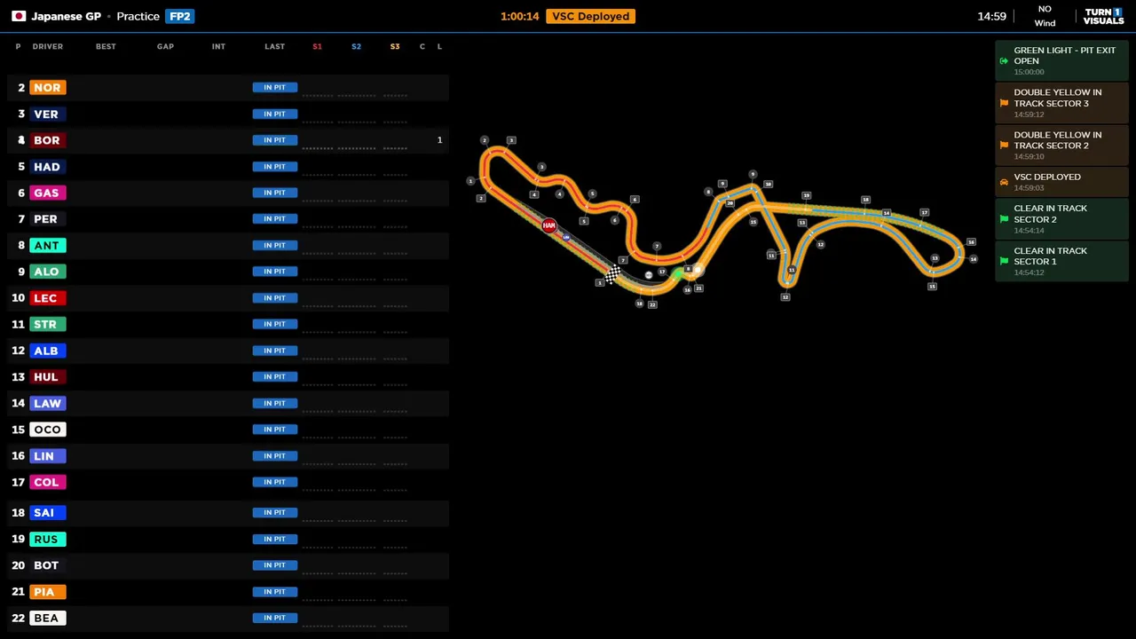1136x639 pixels.
Task: Click the green glowing dot on track map
Action: (680, 275)
